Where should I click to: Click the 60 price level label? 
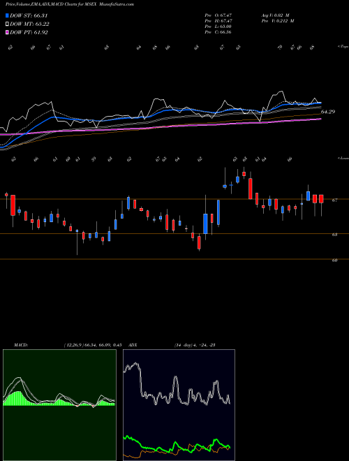coord(334,261)
